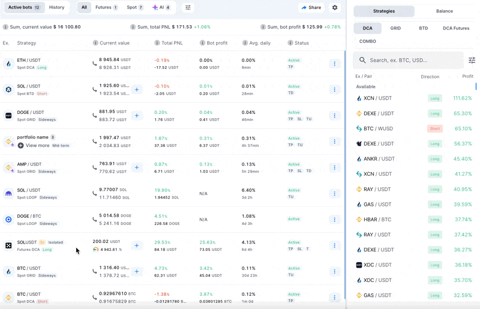Open the three-dot menu for AMP/USDT bot

335,167
